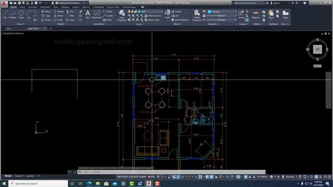Screen dimensions: 333x187
Task: Click the Scale command
Action: (58, 20)
